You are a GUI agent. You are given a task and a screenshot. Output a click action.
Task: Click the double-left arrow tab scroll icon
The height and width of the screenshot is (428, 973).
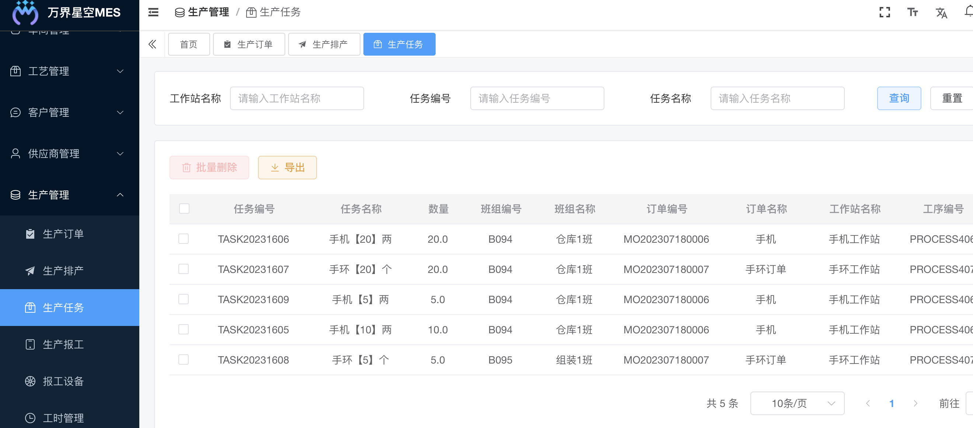(152, 45)
